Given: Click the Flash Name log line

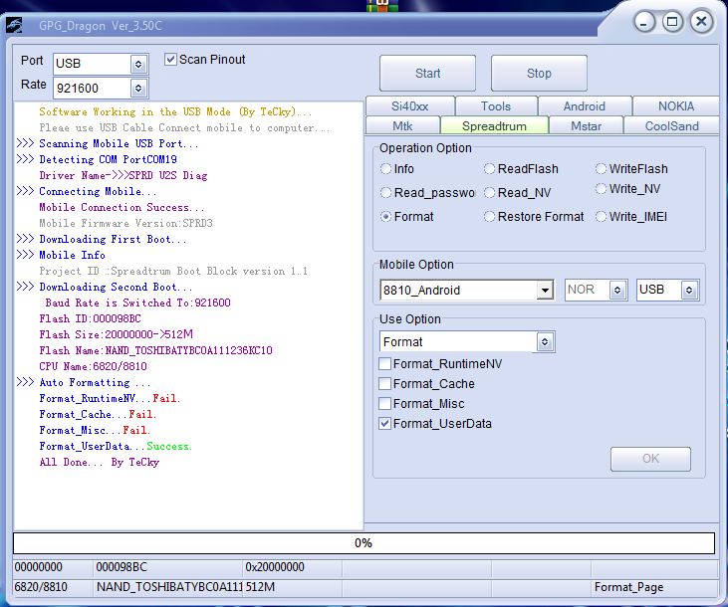Looking at the screenshot, I should (155, 350).
